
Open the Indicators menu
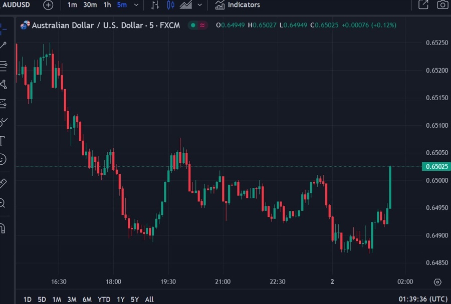click(x=238, y=5)
